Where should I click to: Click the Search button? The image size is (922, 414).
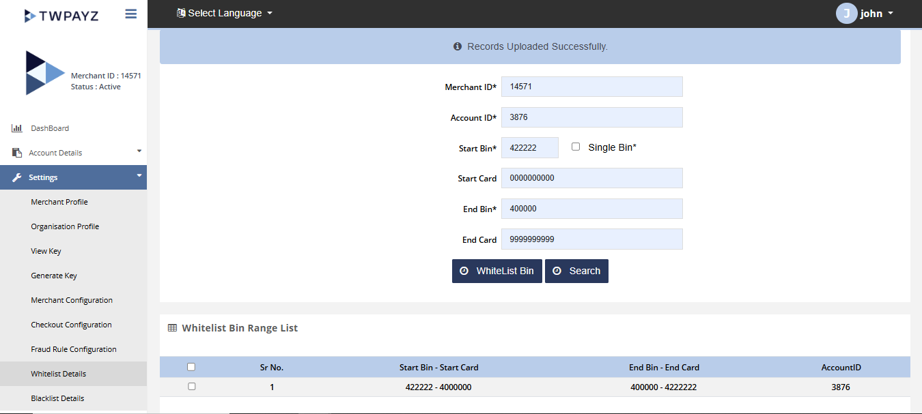pos(576,271)
